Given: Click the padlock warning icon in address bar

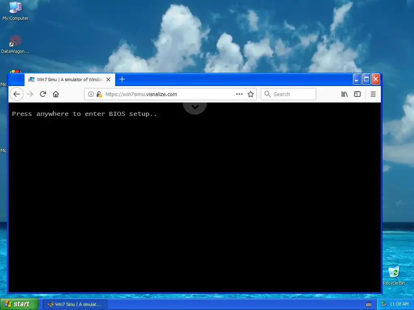Looking at the screenshot, I should [x=99, y=94].
